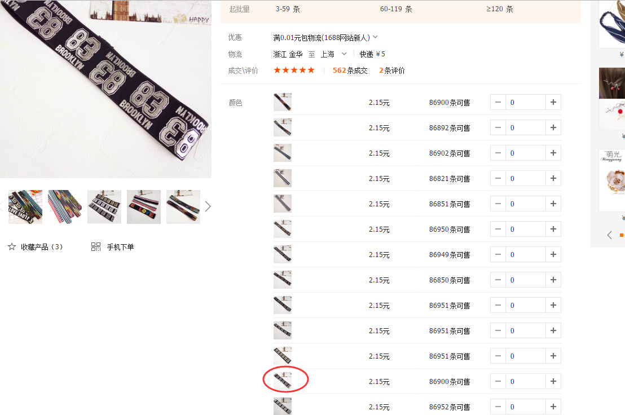This screenshot has width=625, height=415.
Task: Select the red-circled color variant swatch
Action: [x=283, y=381]
